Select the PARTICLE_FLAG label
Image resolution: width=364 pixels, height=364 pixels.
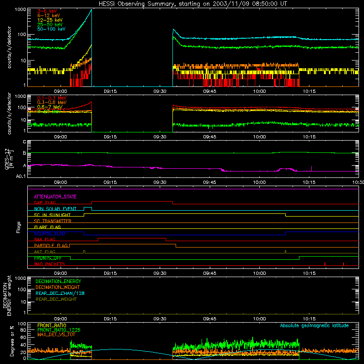coord(51,245)
